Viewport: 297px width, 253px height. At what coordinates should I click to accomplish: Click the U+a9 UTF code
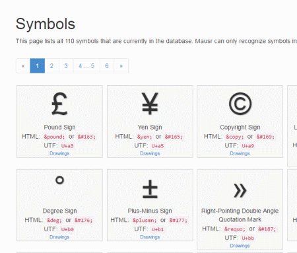pos(248,146)
